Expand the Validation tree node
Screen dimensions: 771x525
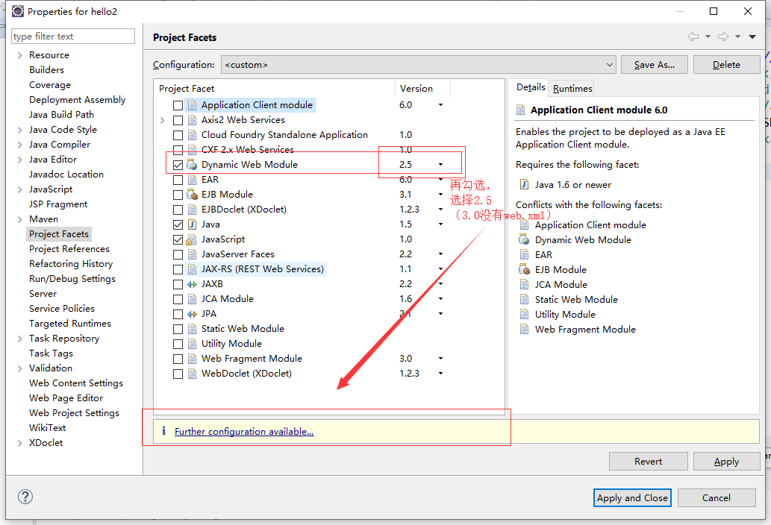pos(19,368)
